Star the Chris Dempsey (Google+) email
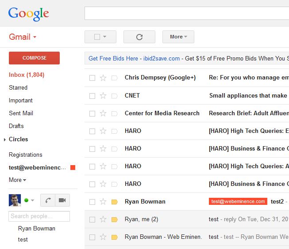Image resolution: width=289 pixels, height=249 pixels. tap(103, 78)
